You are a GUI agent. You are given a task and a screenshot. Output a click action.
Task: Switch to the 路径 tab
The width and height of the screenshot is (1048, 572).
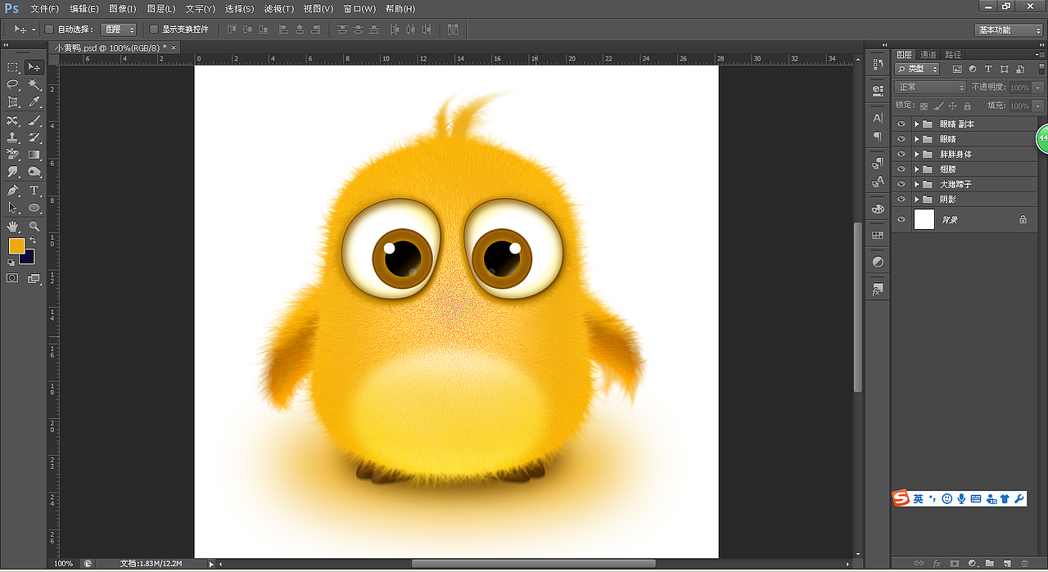click(953, 55)
